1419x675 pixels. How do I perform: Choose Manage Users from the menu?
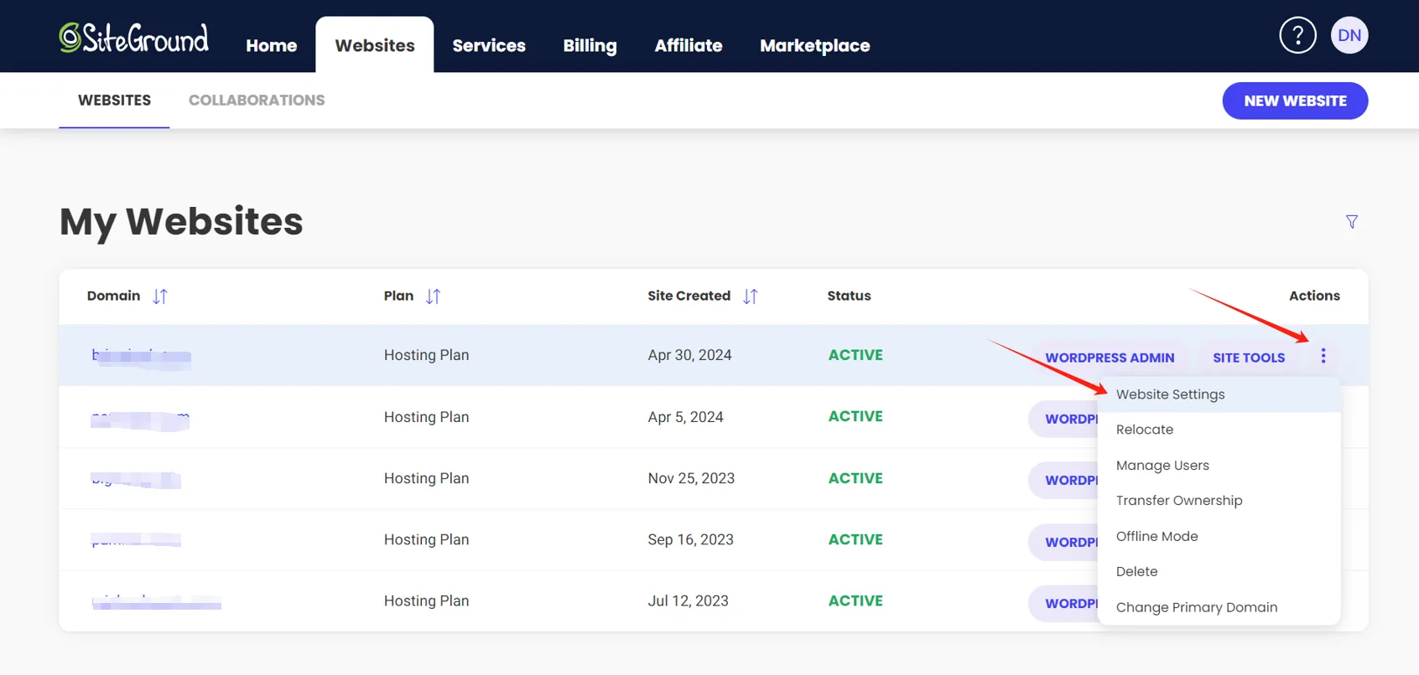1219,466
